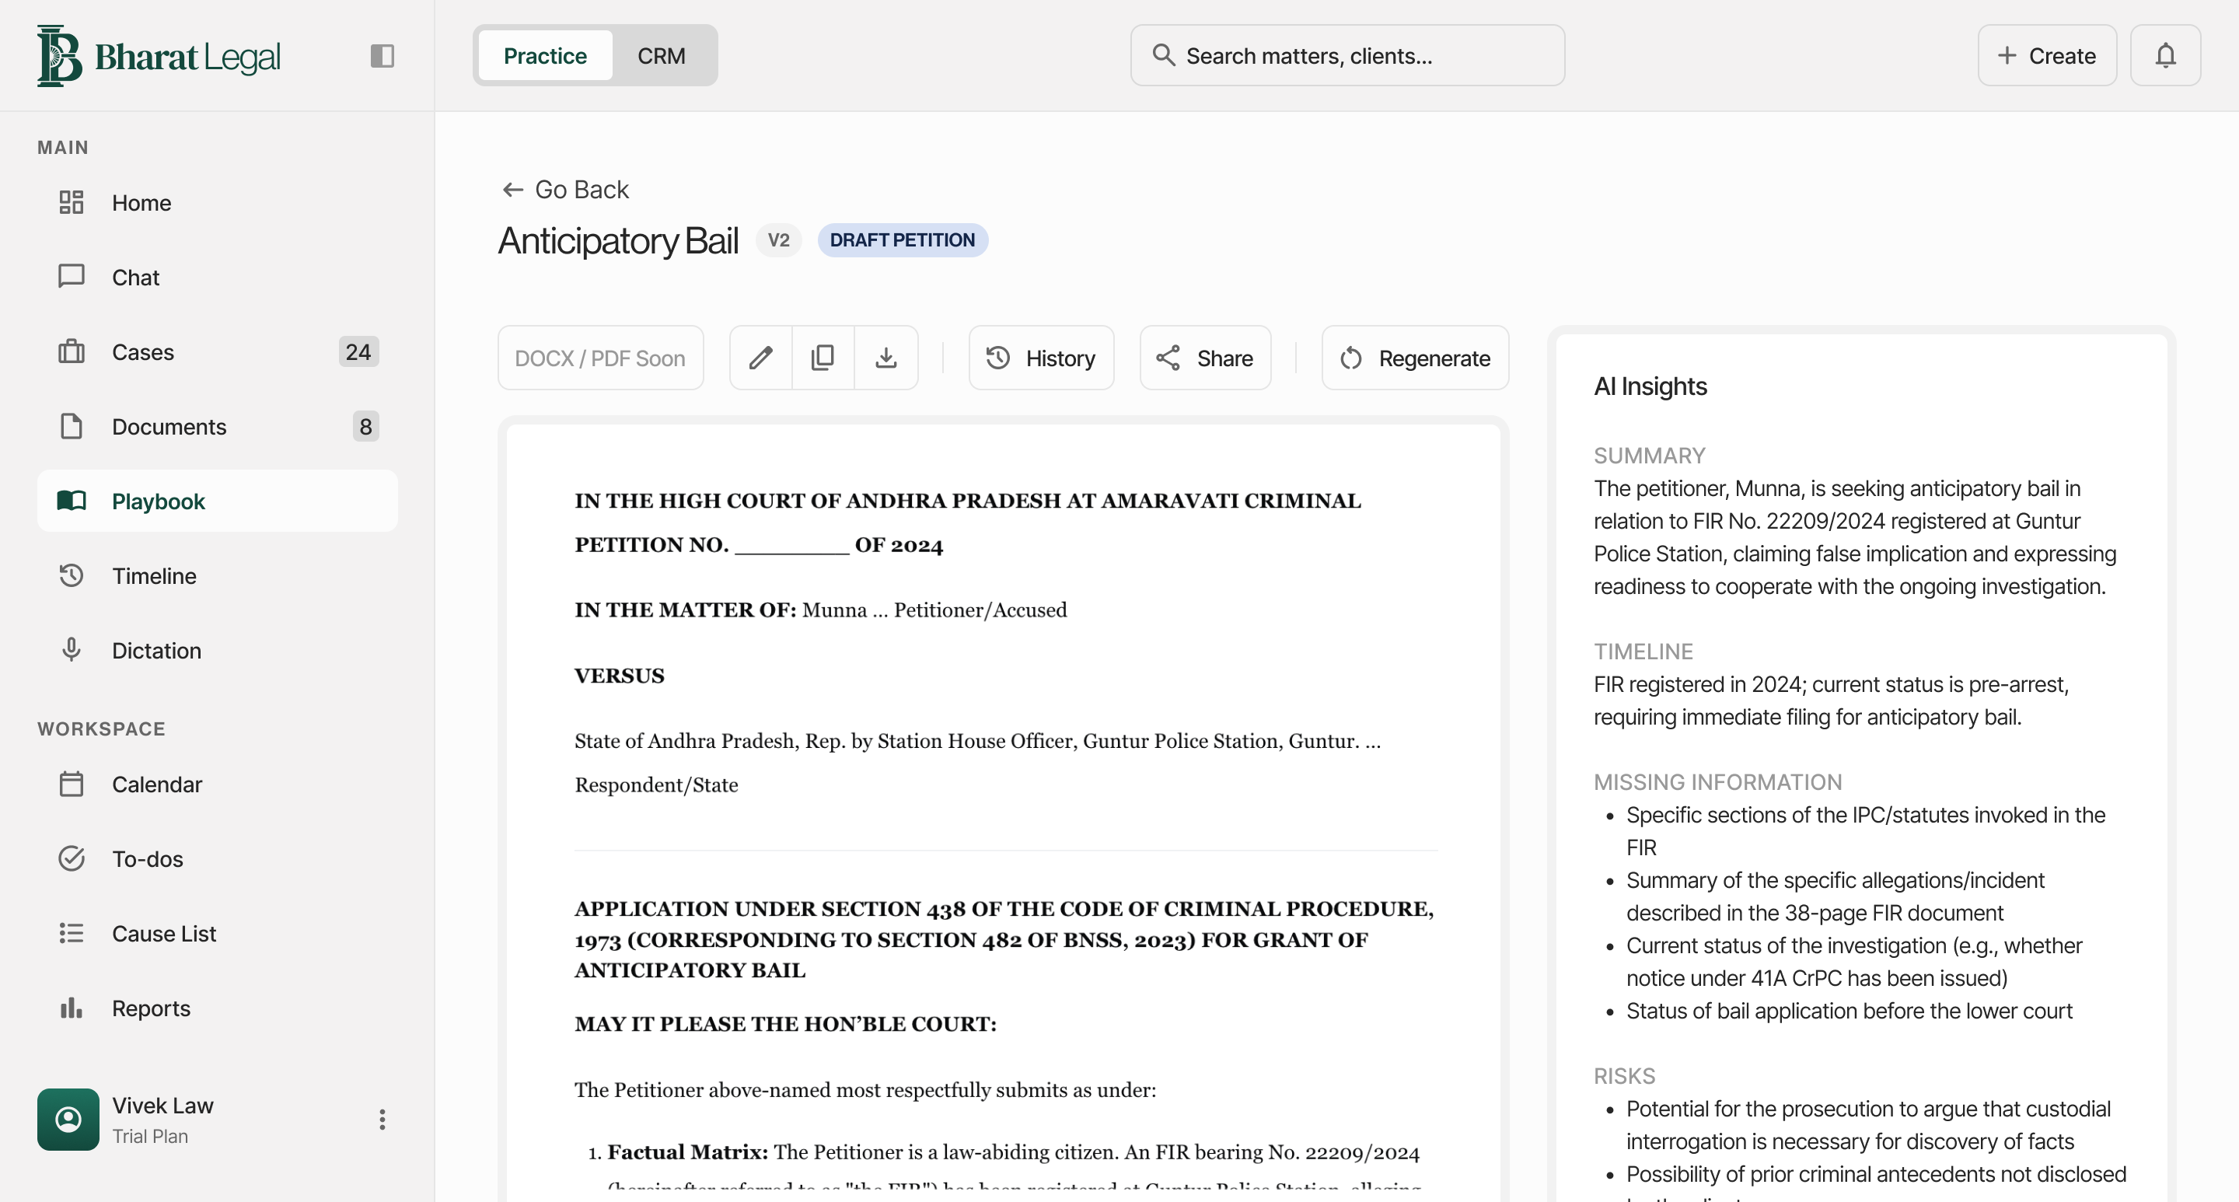The image size is (2239, 1202).
Task: Open version History
Action: [x=1041, y=358]
